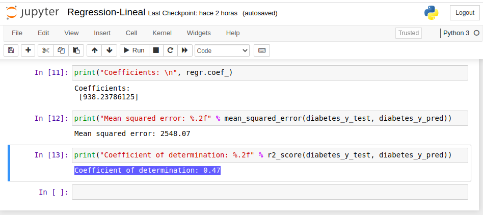Move selected cell up arrow

pos(94,50)
